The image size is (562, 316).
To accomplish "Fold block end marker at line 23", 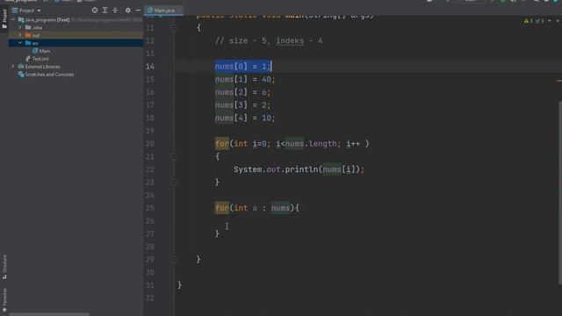I will 174,183.
